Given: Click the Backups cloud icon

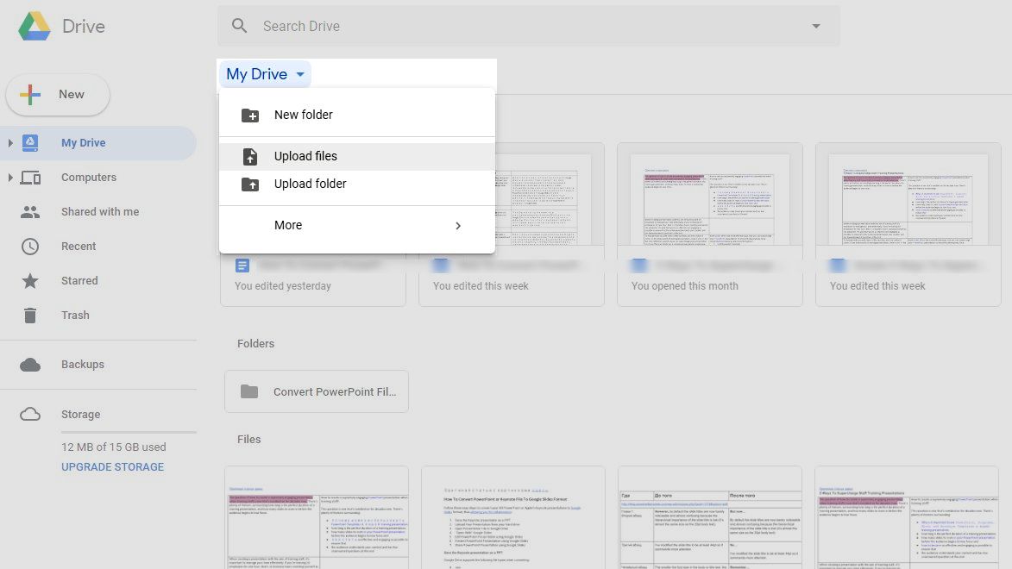Looking at the screenshot, I should [x=29, y=364].
